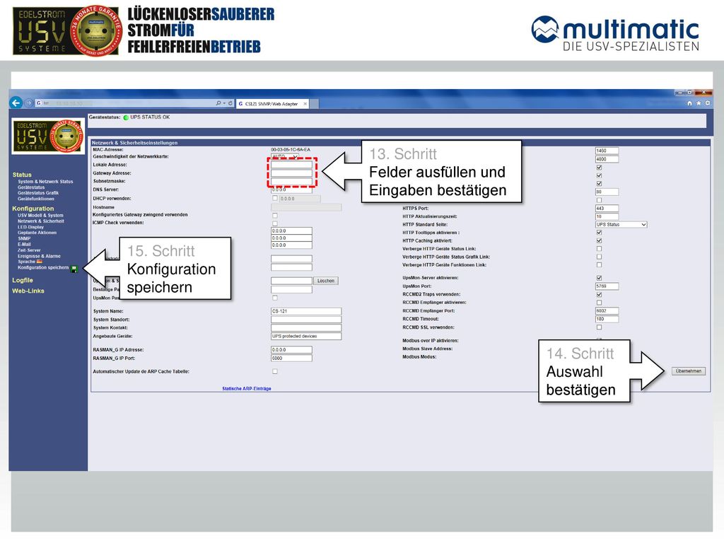The image size is (724, 543).
Task: Click the RASMAN_G IP Port field
Action: tap(291, 358)
